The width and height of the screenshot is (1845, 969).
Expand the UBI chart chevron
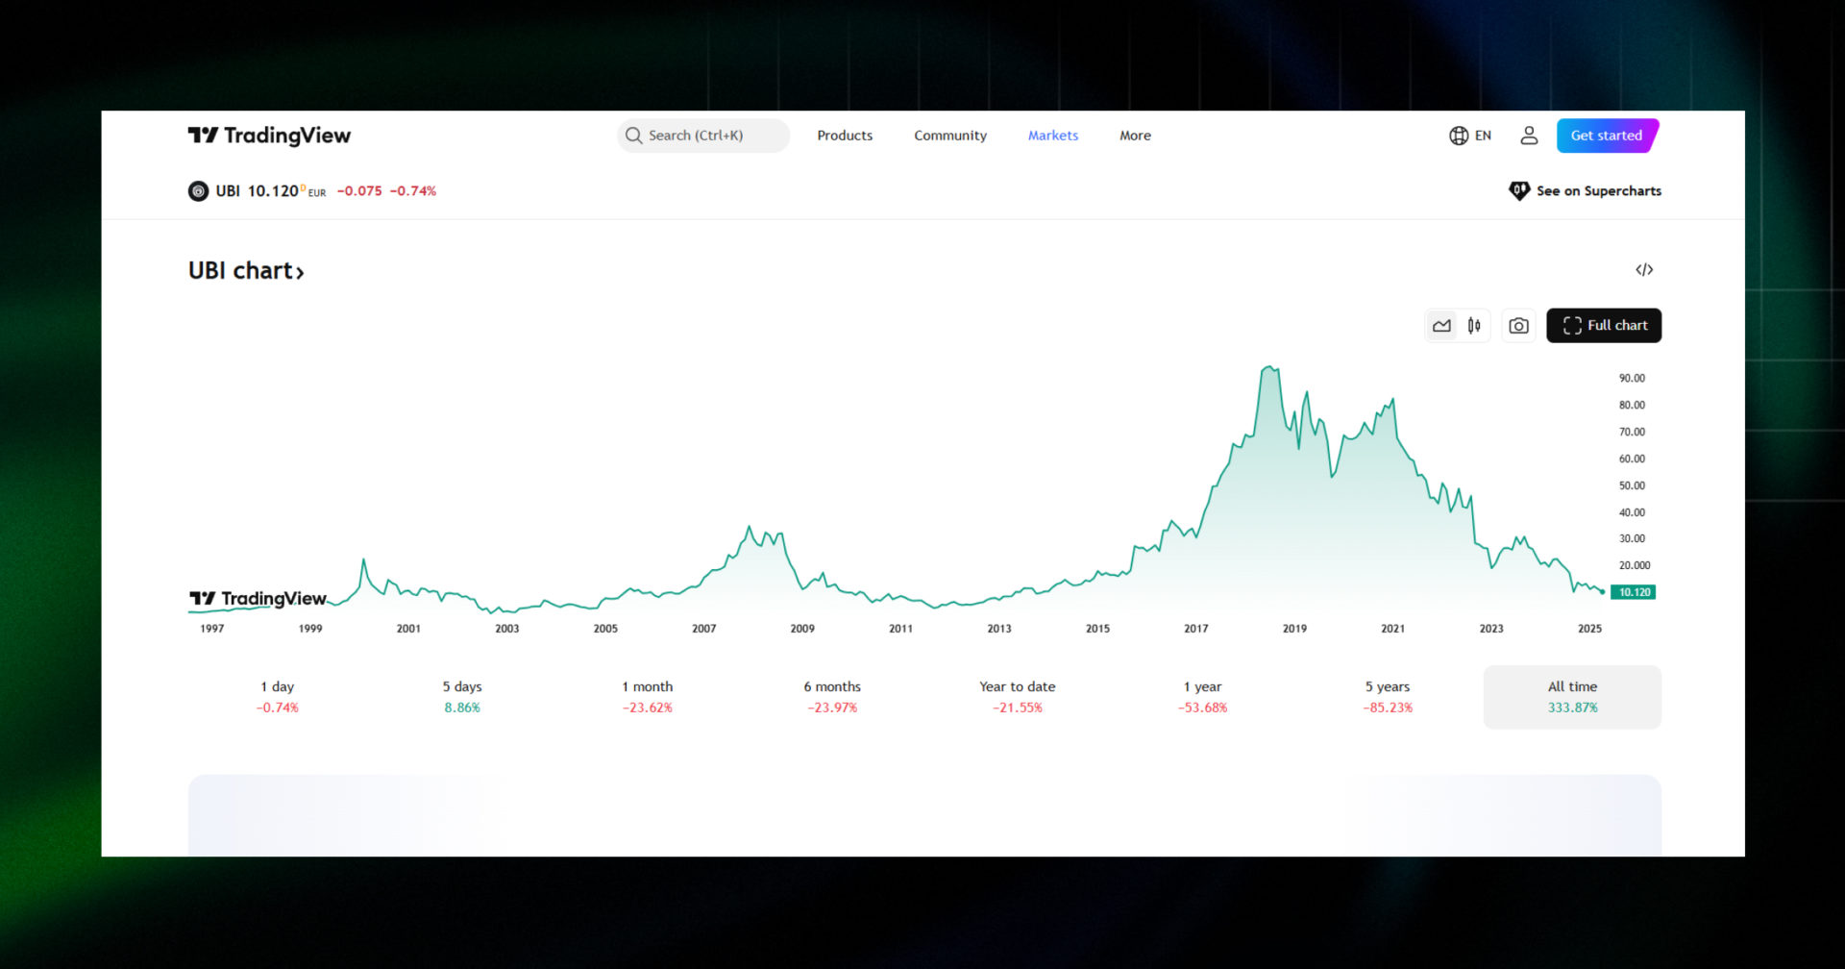pyautogui.click(x=300, y=272)
